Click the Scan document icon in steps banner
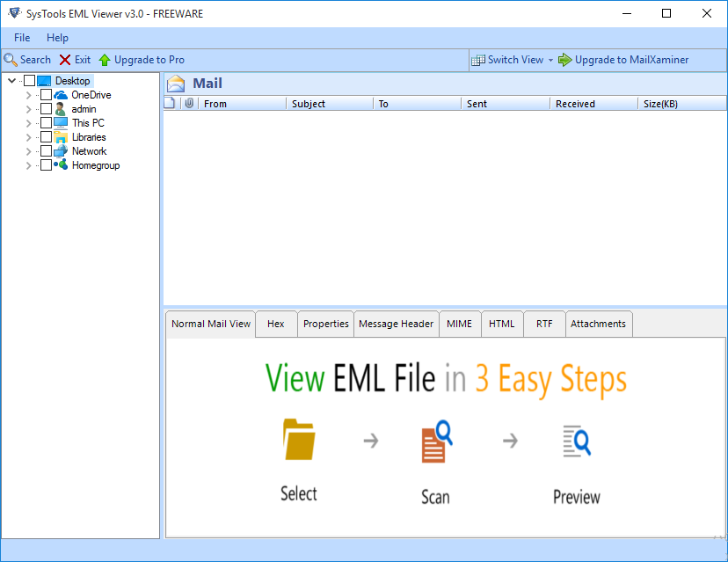 tap(436, 442)
